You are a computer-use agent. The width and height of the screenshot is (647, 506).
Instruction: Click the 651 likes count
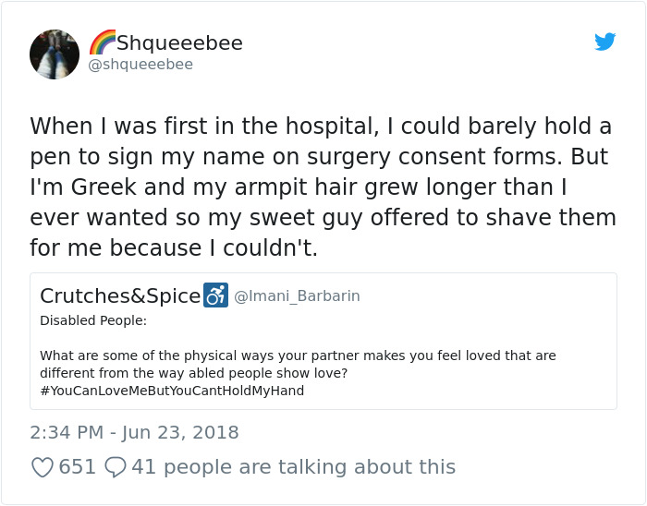(77, 467)
